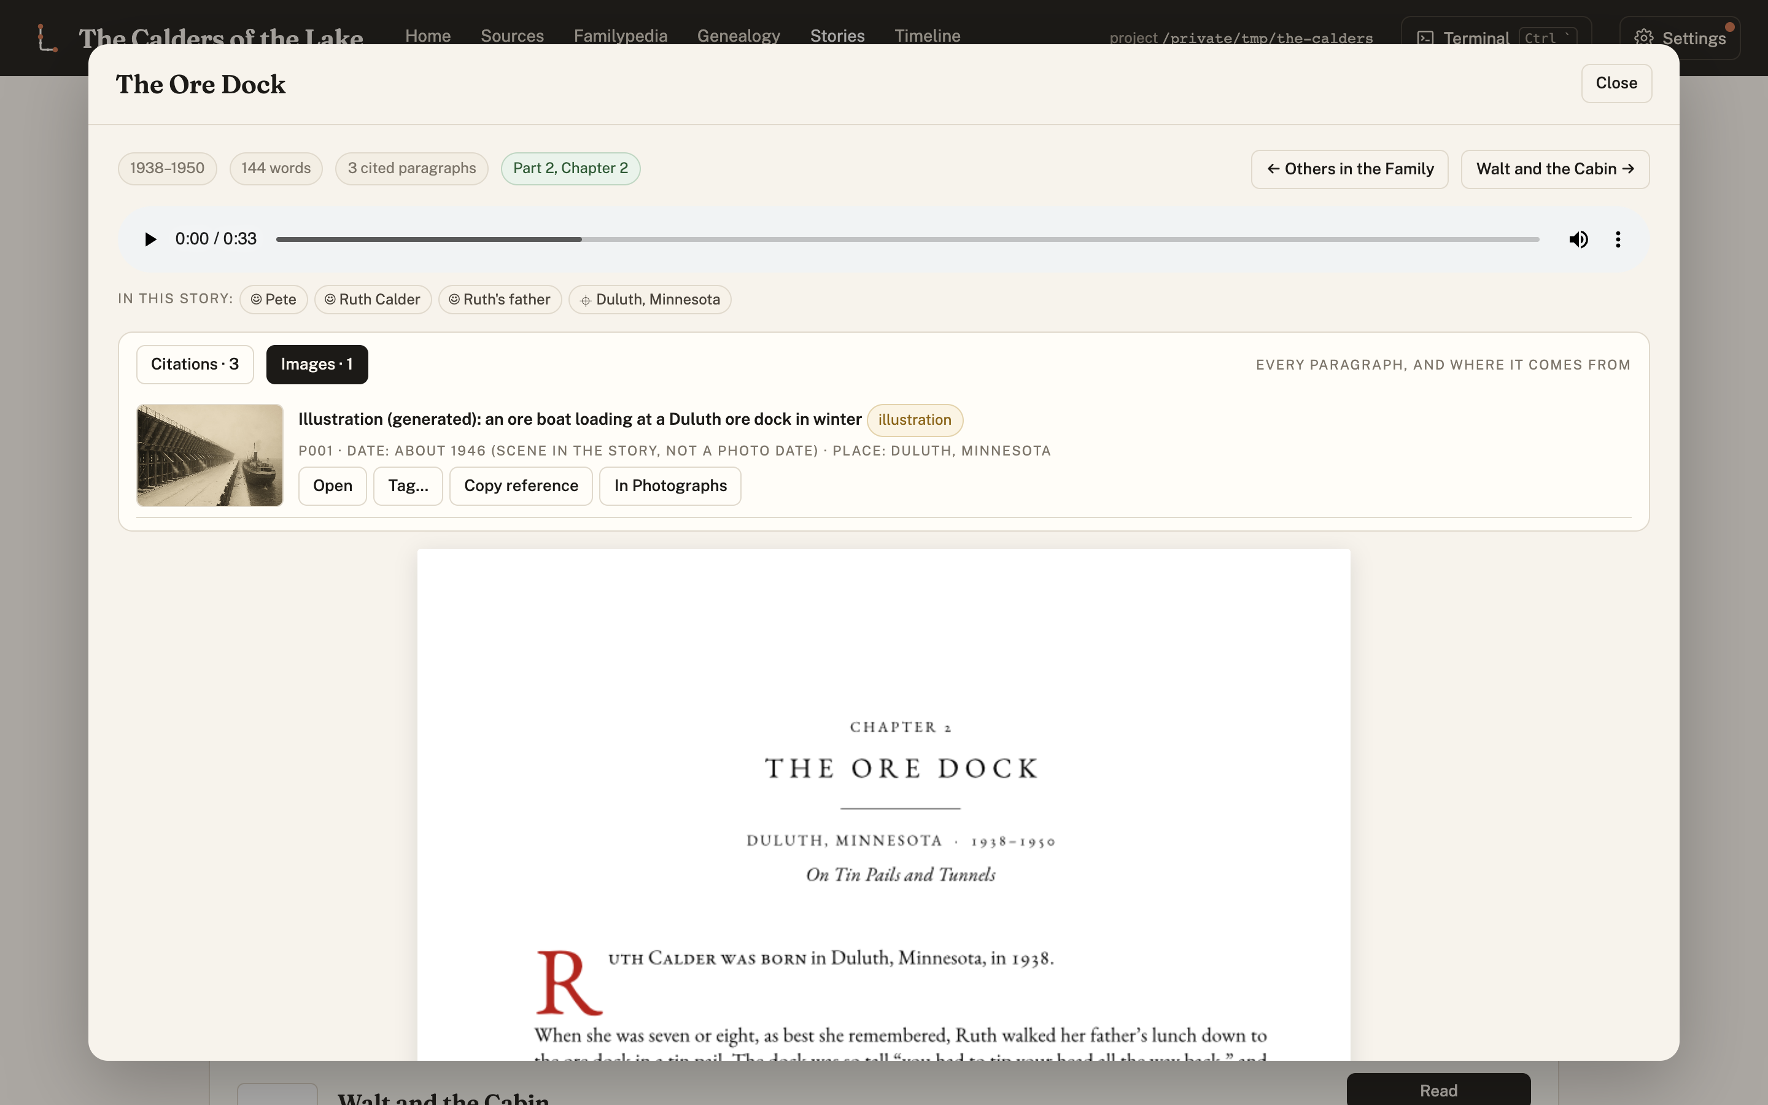
Task: Open the Stories nav item
Action: click(837, 36)
